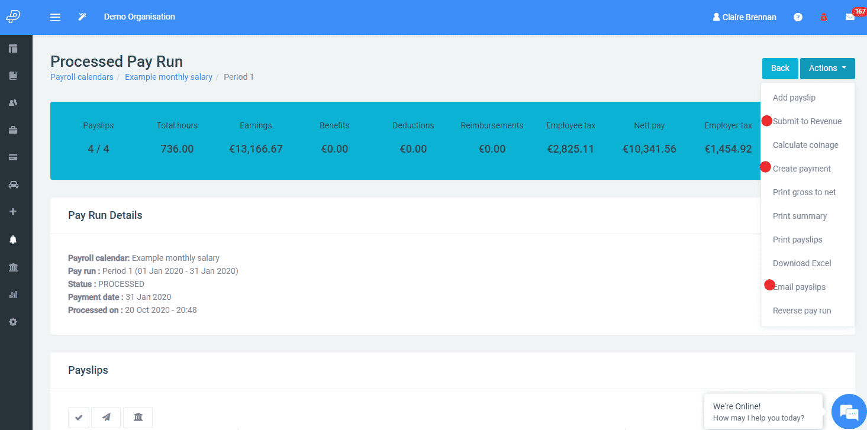
Task: Click the car icon in the sidebar
Action: tap(13, 185)
